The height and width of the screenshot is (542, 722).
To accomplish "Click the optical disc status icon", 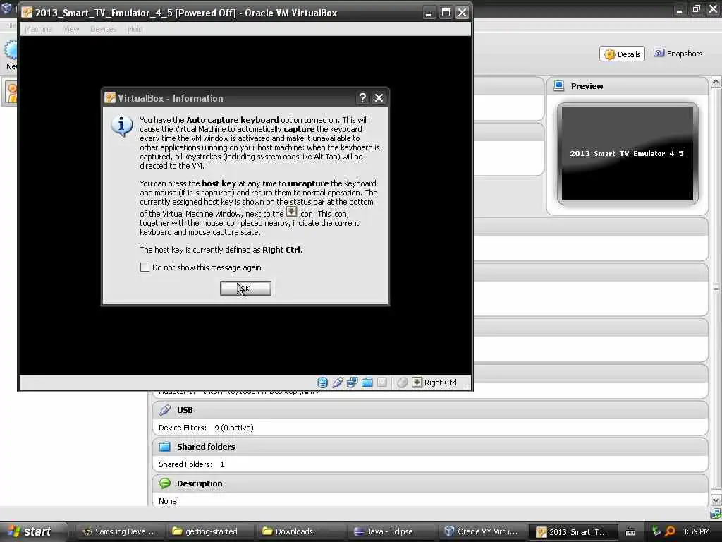I will [x=323, y=383].
